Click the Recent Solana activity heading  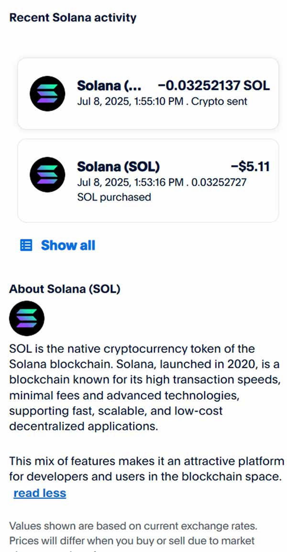pyautogui.click(x=73, y=18)
